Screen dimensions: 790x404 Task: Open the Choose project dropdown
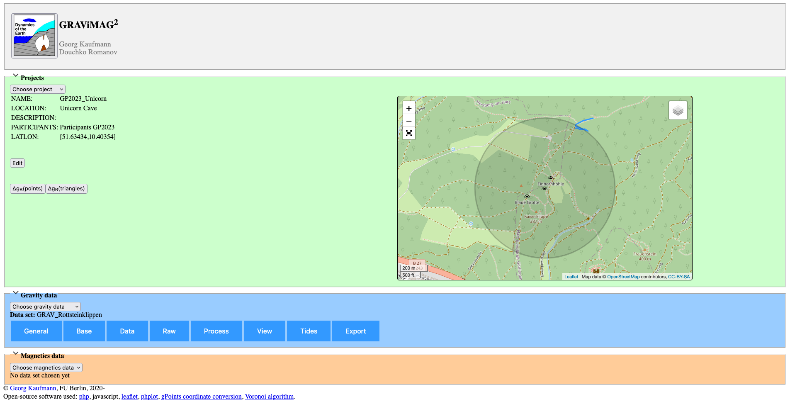(x=38, y=89)
